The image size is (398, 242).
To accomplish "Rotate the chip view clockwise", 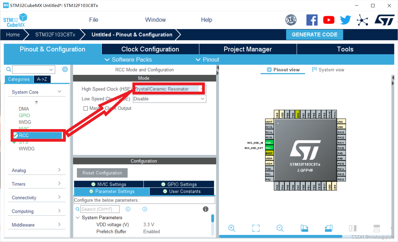I will (x=304, y=228).
